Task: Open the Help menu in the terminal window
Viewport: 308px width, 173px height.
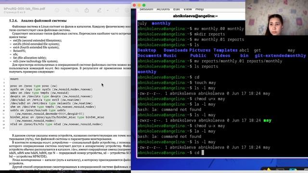Action: 199,9
